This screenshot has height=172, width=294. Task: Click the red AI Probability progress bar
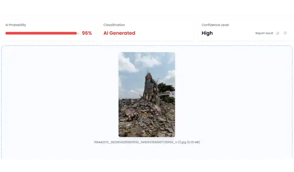pyautogui.click(x=42, y=33)
